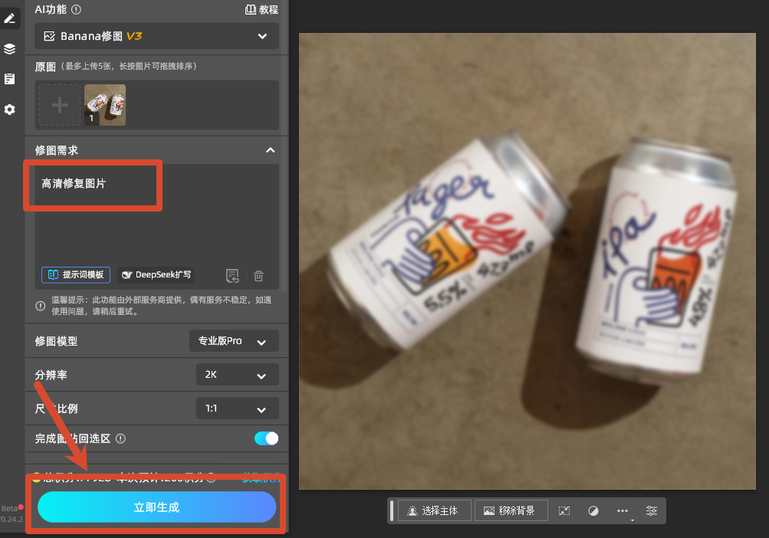769x538 pixels.
Task: Open the three-dots more options icon
Action: pos(623,511)
